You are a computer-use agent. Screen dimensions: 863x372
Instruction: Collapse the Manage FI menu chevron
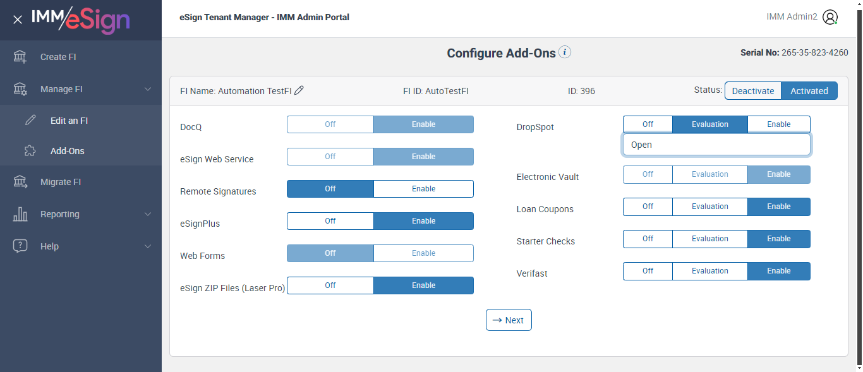(148, 89)
